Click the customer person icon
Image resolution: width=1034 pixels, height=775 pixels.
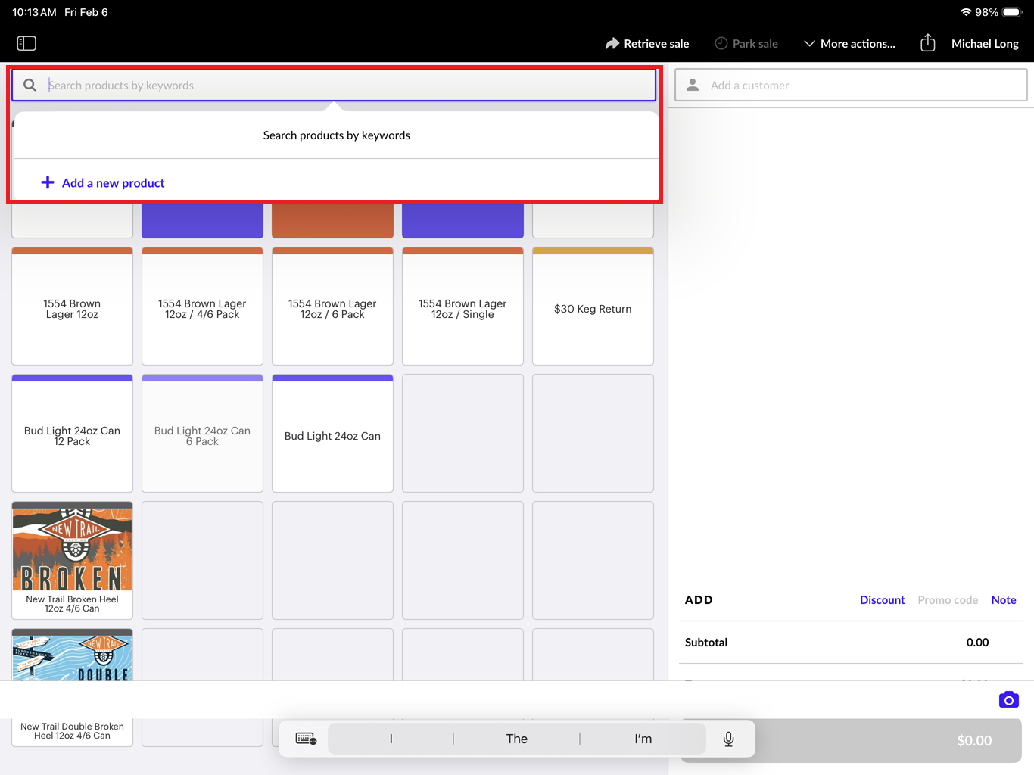693,85
